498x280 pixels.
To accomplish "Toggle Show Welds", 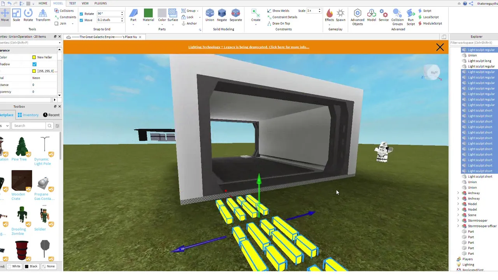I will pyautogui.click(x=278, y=11).
